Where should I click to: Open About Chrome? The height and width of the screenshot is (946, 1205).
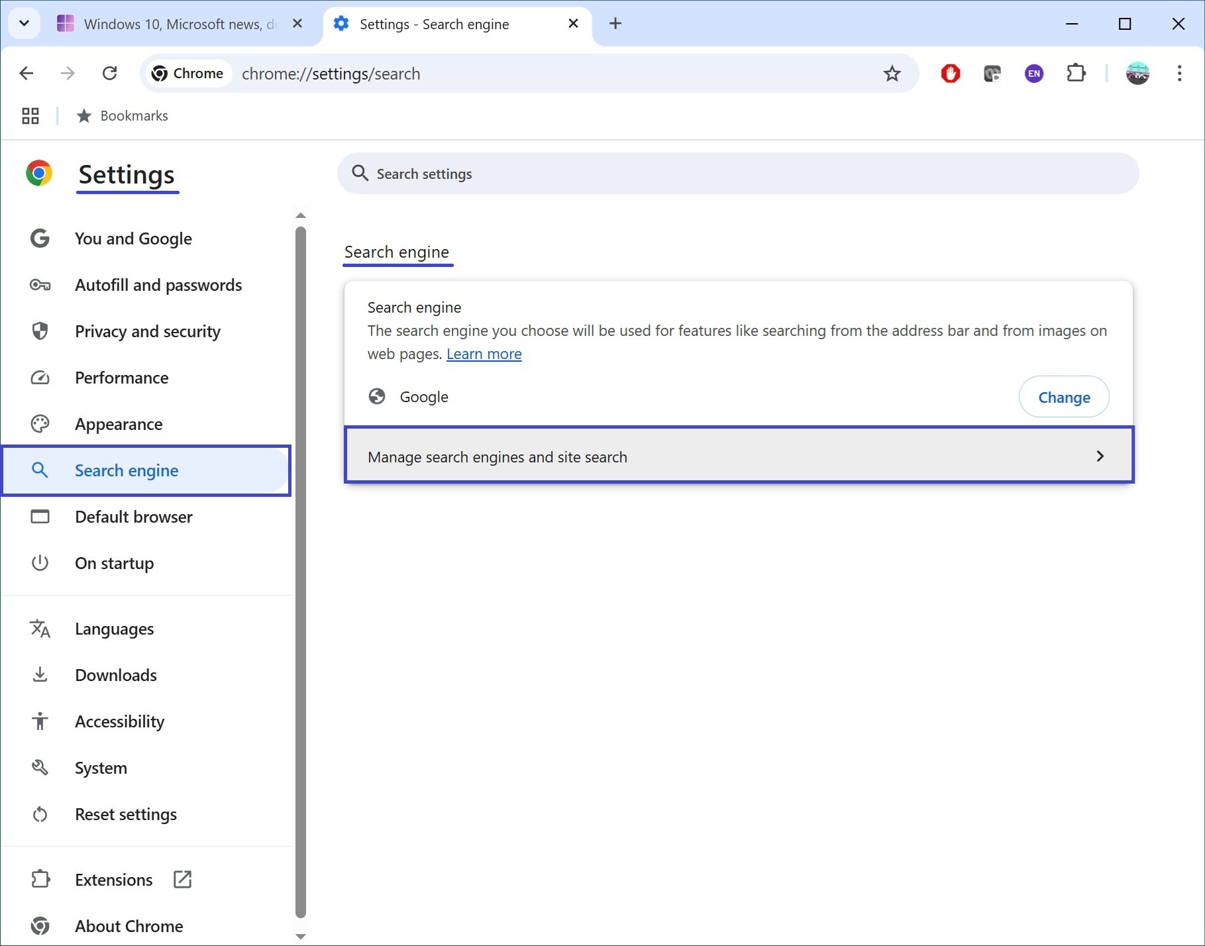[x=146, y=926]
